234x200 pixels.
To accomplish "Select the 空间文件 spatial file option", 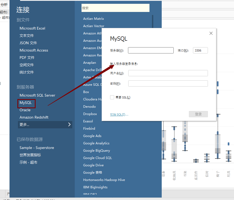I will [x=26, y=65].
